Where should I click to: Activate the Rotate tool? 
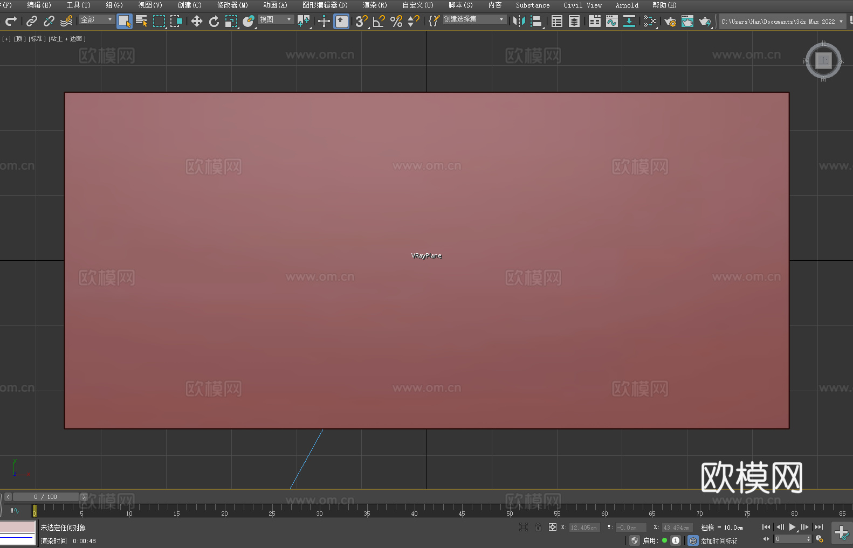pyautogui.click(x=214, y=21)
